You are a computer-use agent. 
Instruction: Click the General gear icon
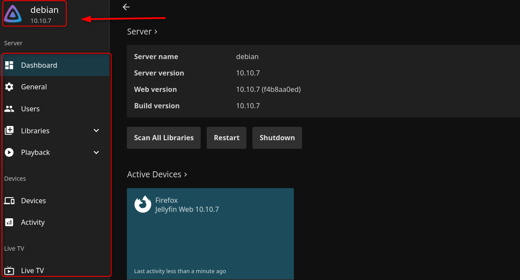pyautogui.click(x=9, y=87)
